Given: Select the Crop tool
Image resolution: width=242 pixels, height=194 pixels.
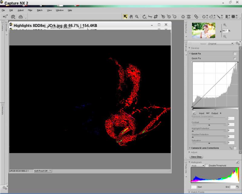Looking at the screenshot, I should 156,17.
